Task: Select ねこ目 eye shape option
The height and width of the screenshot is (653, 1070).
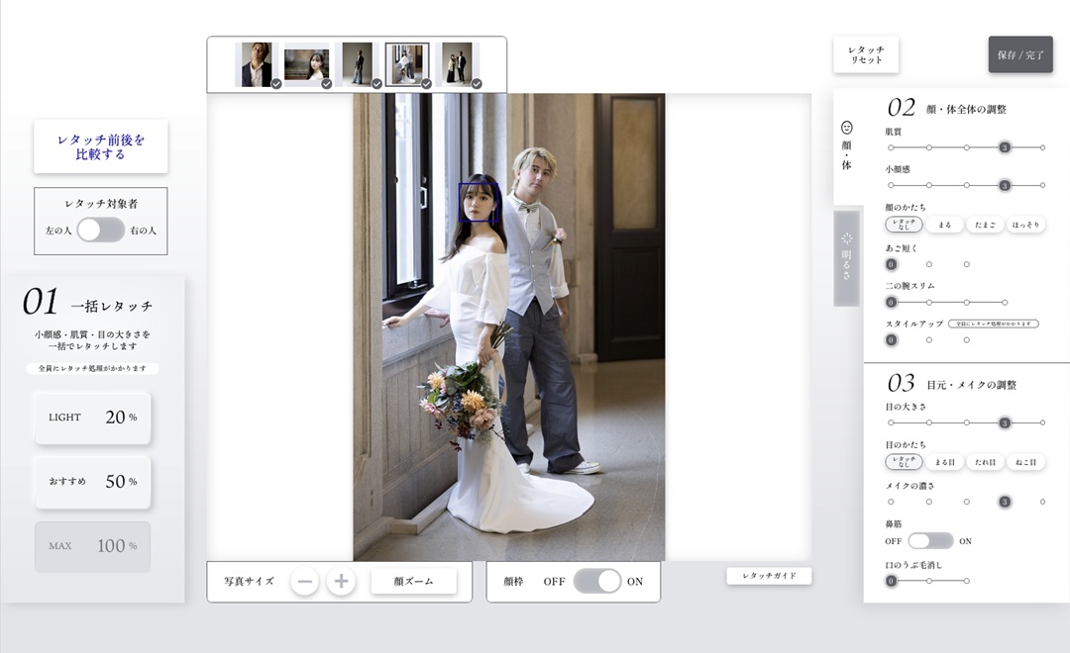Action: point(1025,462)
